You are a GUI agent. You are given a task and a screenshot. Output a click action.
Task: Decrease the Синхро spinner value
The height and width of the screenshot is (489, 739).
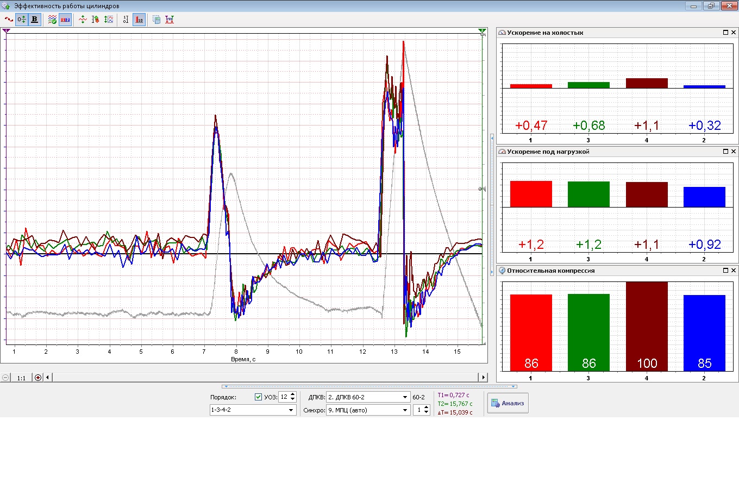pos(427,413)
